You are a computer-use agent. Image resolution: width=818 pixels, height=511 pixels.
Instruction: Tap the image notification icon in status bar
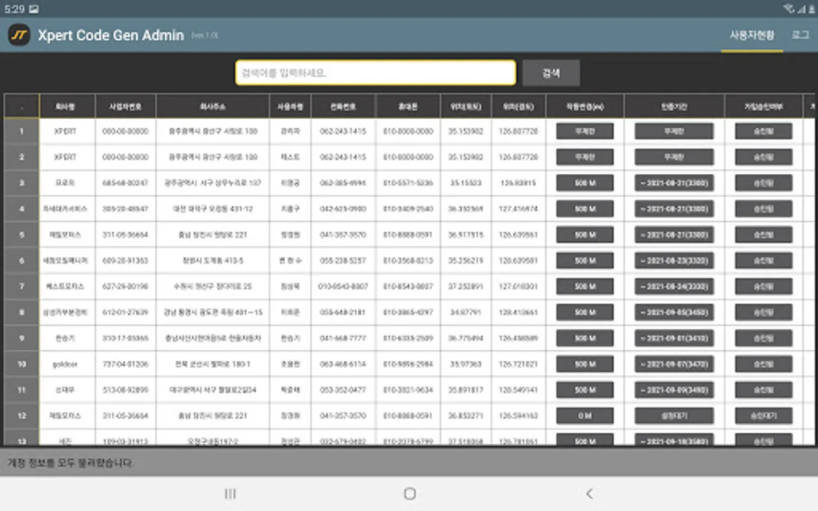tap(34, 9)
